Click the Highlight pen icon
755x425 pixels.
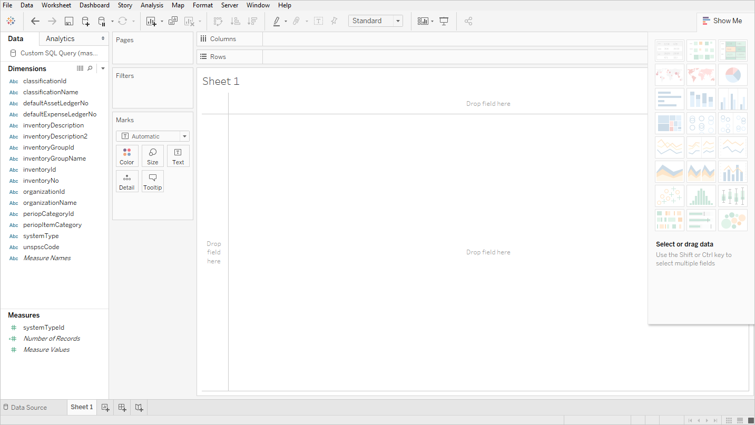tap(277, 21)
